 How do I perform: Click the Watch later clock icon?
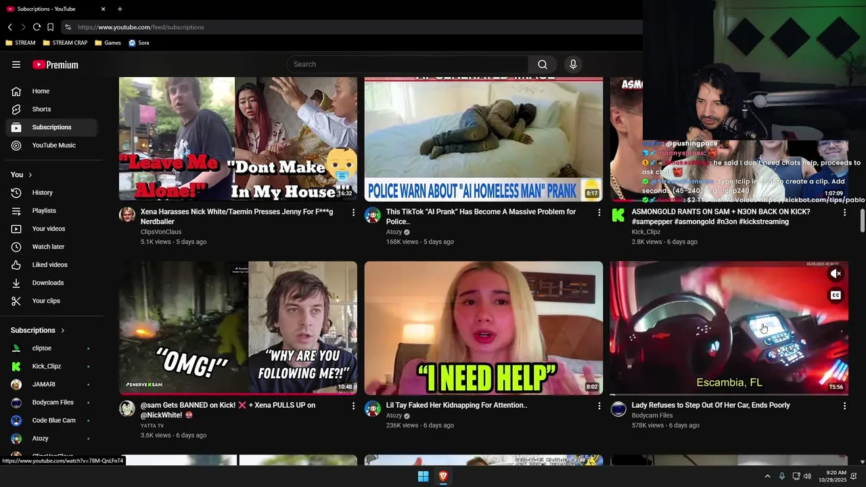point(16,247)
